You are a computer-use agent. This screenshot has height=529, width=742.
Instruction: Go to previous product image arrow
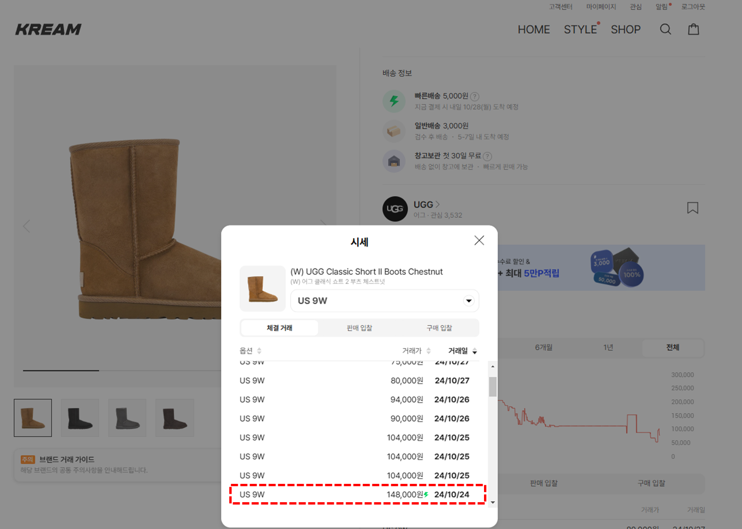(x=26, y=226)
